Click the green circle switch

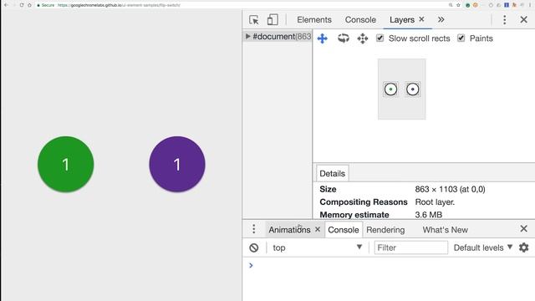click(66, 164)
